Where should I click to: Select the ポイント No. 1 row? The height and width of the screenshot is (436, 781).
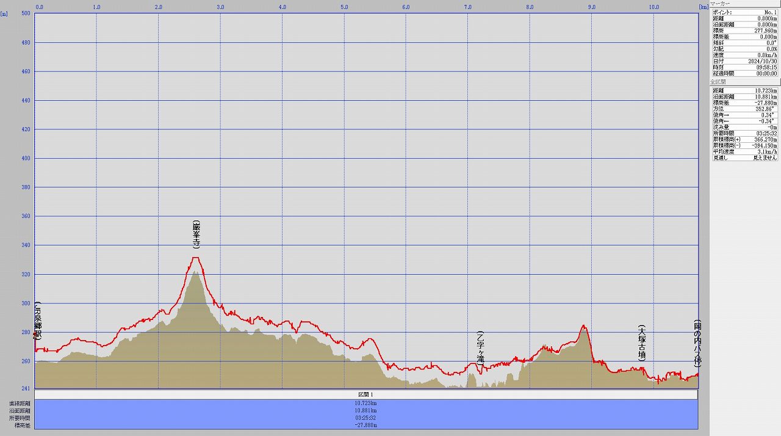click(744, 12)
